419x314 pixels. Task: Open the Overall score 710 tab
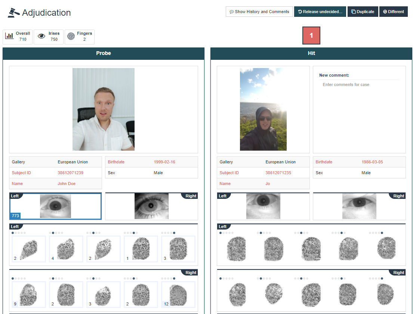[x=18, y=37]
